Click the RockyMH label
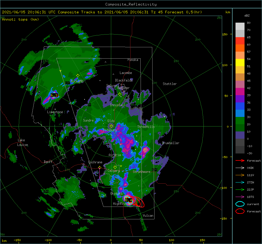The height and width of the screenshot is (244, 262). (x=77, y=81)
